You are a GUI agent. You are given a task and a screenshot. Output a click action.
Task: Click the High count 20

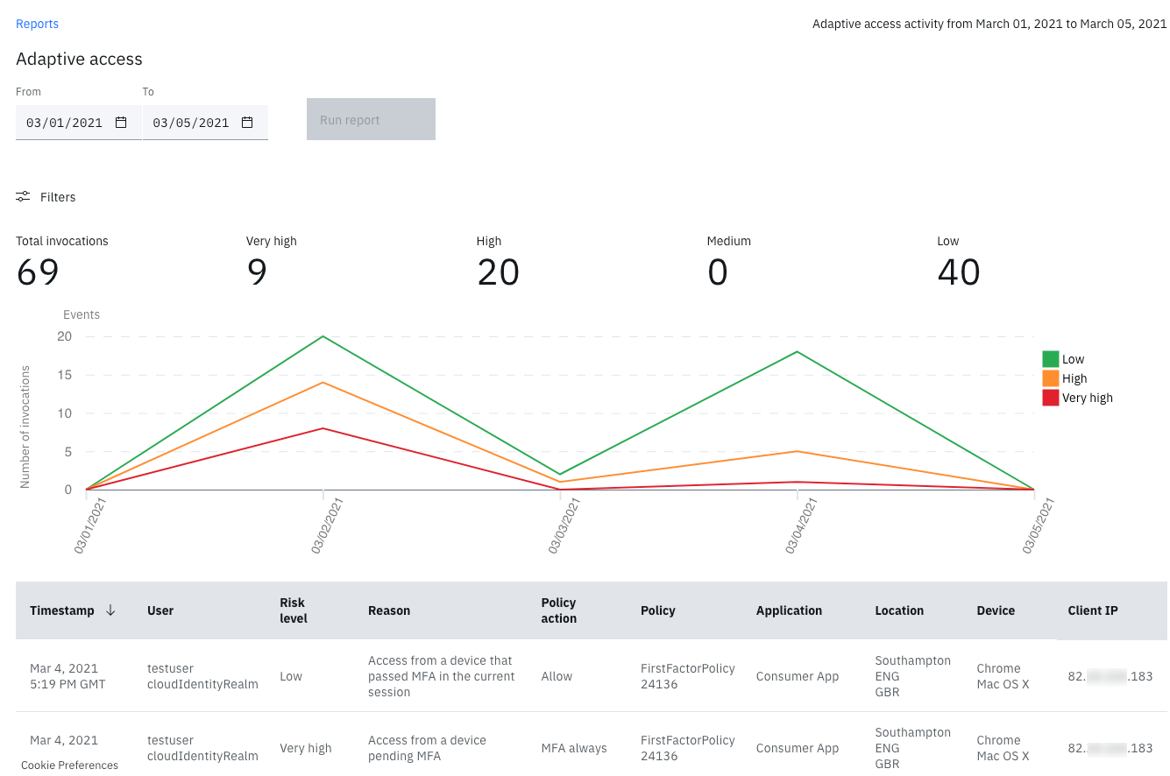(x=499, y=272)
